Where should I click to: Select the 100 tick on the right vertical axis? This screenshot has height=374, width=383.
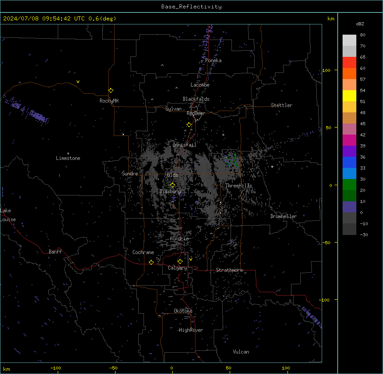pyautogui.click(x=326, y=70)
